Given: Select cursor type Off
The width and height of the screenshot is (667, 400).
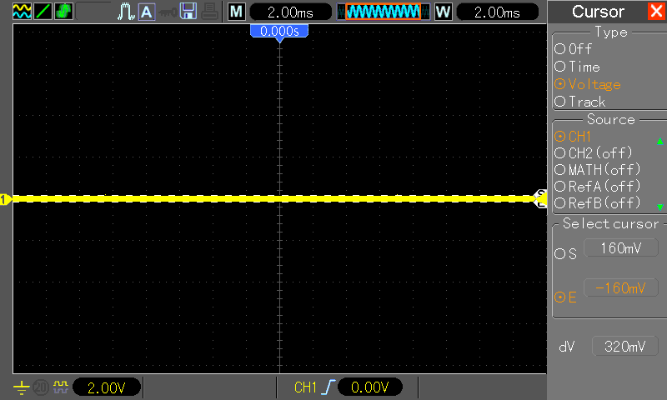Looking at the screenshot, I should tap(573, 49).
